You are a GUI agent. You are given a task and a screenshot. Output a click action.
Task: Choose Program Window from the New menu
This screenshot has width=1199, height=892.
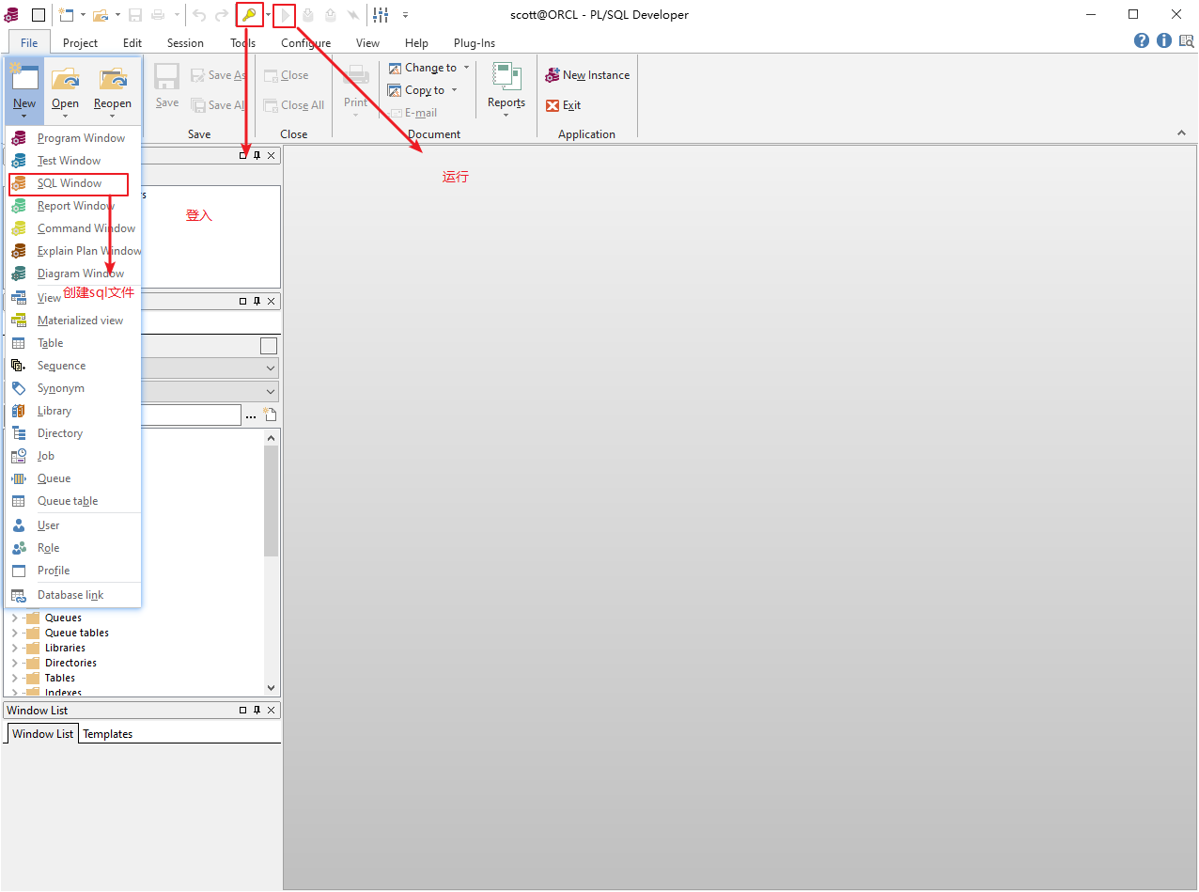73,138
